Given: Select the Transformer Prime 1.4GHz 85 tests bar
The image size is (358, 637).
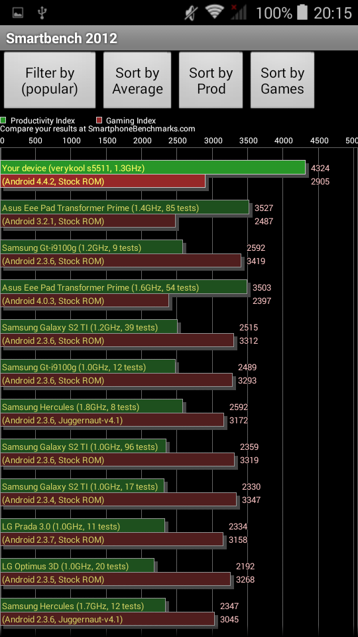Looking at the screenshot, I should pyautogui.click(x=125, y=207).
